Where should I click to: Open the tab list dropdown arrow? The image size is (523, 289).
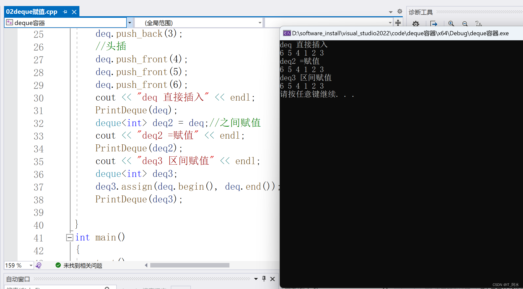[x=390, y=12]
